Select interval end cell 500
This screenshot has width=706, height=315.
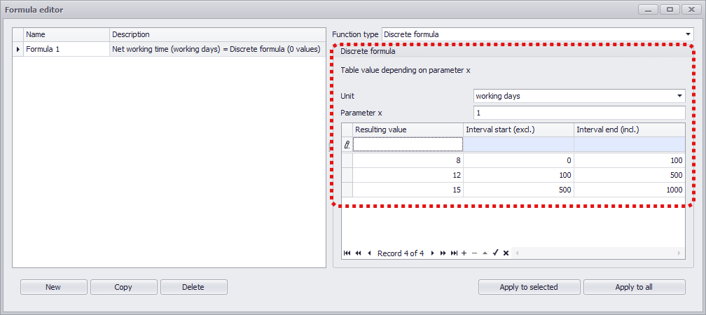click(x=630, y=175)
